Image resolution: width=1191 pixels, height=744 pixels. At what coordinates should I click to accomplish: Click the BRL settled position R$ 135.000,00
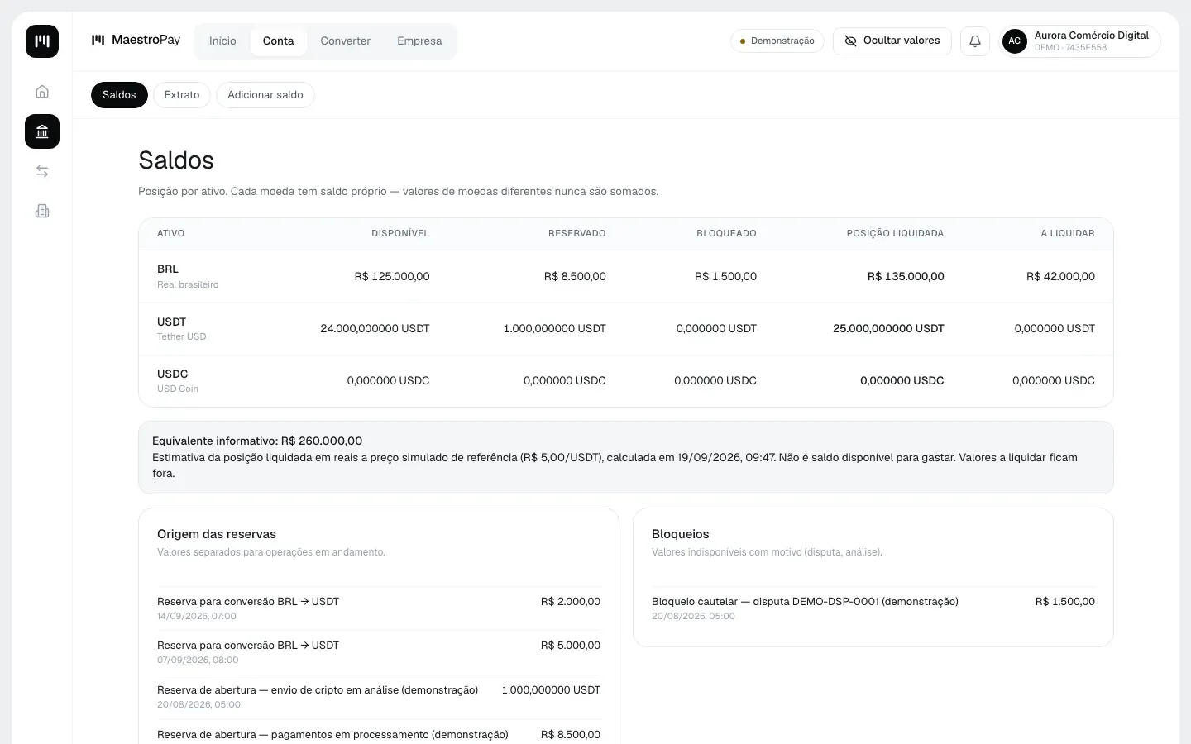coord(906,277)
